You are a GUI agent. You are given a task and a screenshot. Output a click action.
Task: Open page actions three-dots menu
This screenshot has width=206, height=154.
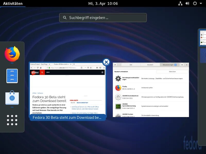point(85,68)
